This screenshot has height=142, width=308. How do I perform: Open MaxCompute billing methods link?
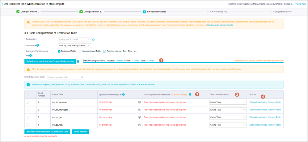tap(220, 25)
